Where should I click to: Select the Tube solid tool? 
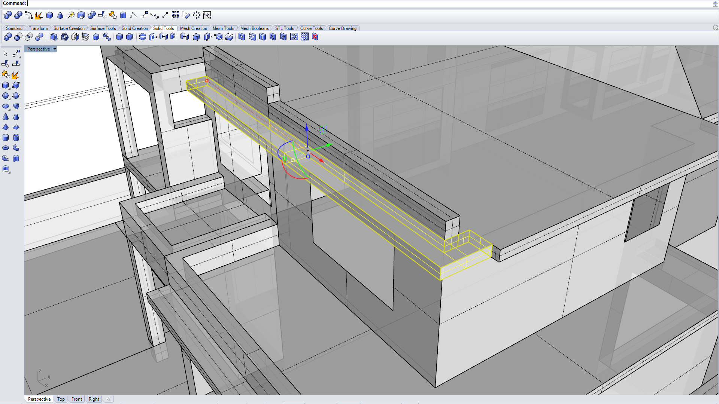click(16, 138)
